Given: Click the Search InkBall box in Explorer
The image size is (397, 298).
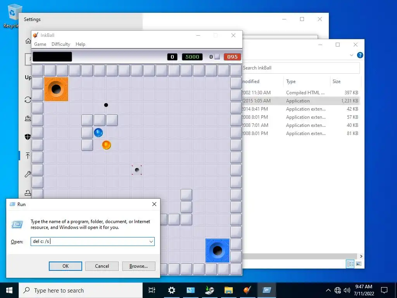Looking at the screenshot, I should (301, 68).
